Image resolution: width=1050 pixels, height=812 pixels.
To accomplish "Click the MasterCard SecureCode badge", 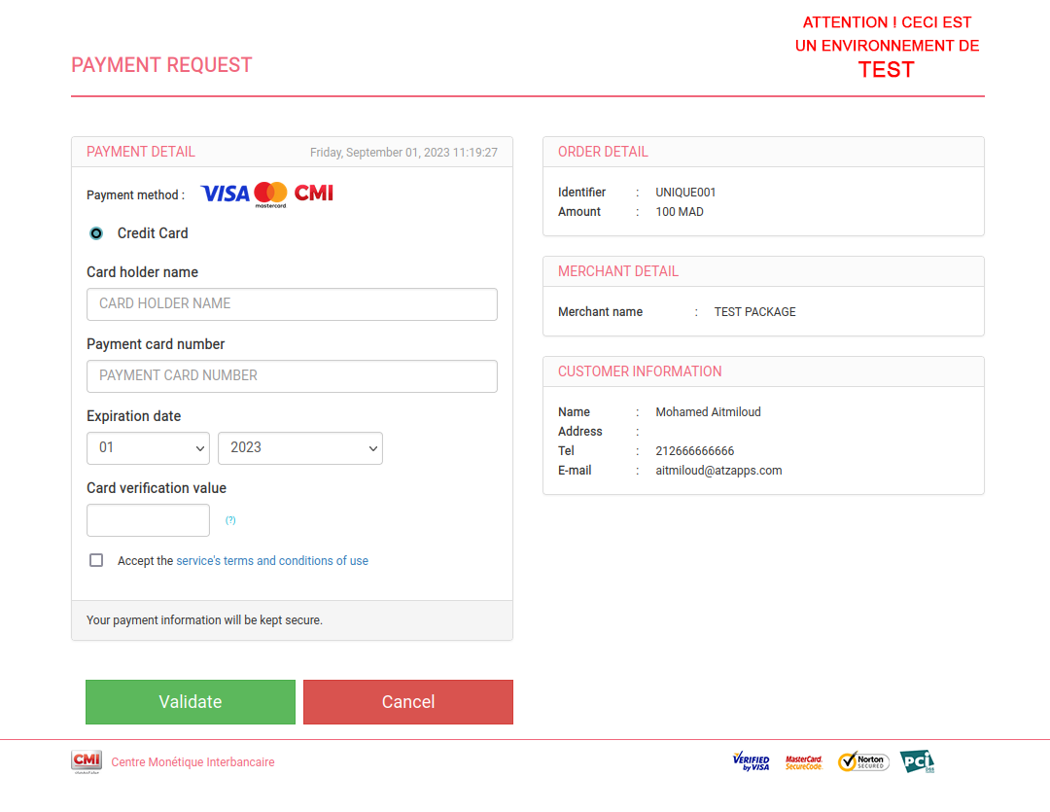I will (804, 762).
